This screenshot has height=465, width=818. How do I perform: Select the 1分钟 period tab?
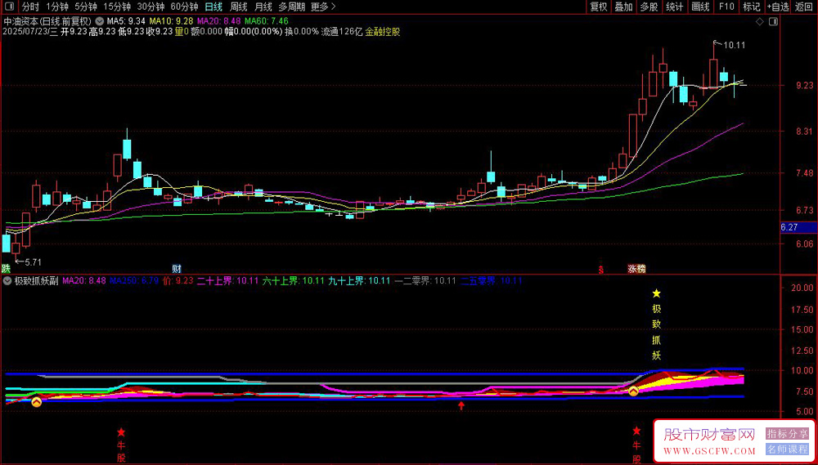coord(57,7)
